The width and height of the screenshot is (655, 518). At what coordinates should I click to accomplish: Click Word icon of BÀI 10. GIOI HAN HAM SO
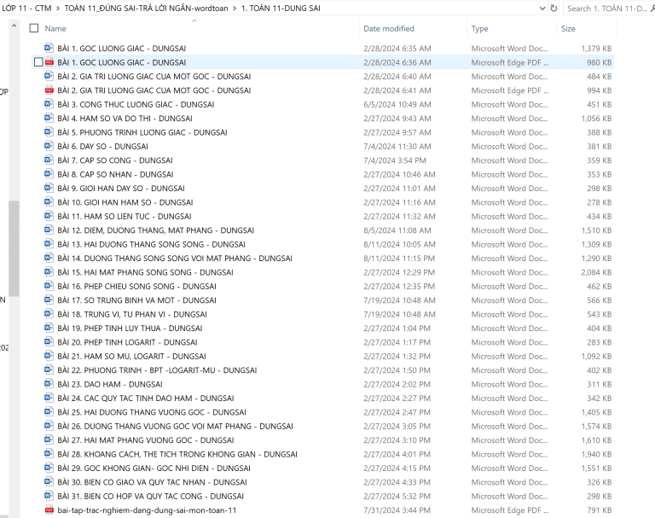click(x=49, y=201)
